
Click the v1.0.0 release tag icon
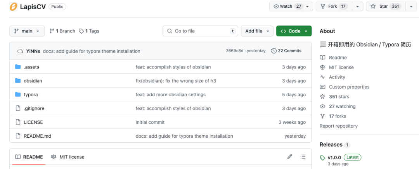coord(322,158)
